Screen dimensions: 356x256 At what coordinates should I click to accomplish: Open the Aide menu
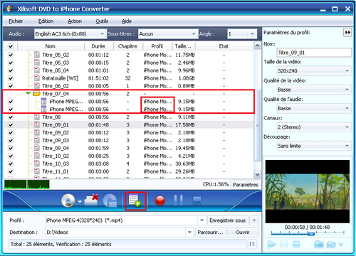(127, 21)
